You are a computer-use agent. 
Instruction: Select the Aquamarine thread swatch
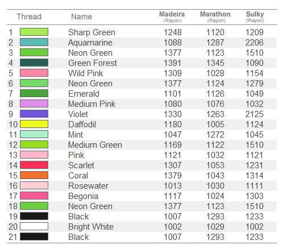point(34,42)
